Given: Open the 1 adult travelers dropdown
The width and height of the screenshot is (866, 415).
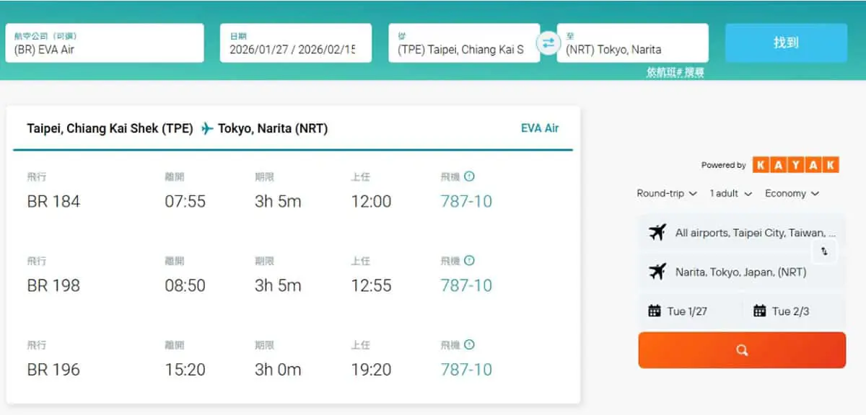Looking at the screenshot, I should coord(730,193).
